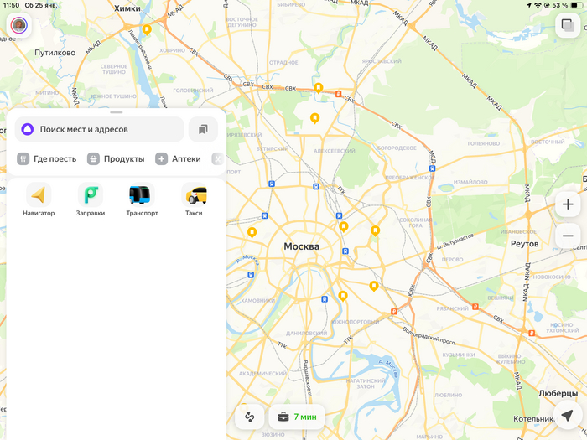Screen dimensions: 587x440
Task: Tap the 'Москва' city label
Action: pos(301,246)
